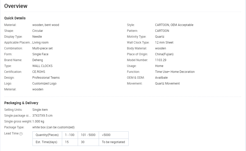This screenshot has height=151, width=246.
Task: Click the Style value CARTOON, OEM Acceptable
Action: (174, 25)
